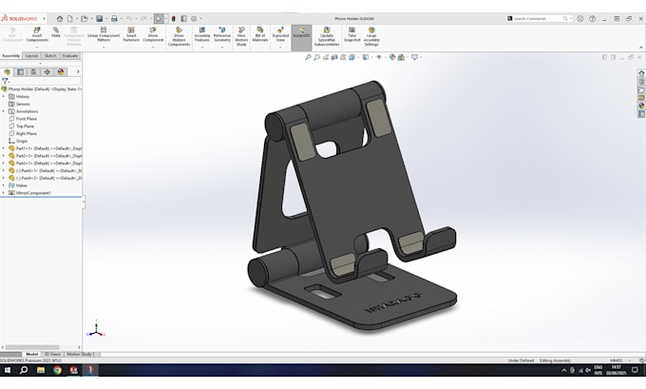Select the Mate tool
Viewport: 646px width, 389px height.
[x=56, y=32]
